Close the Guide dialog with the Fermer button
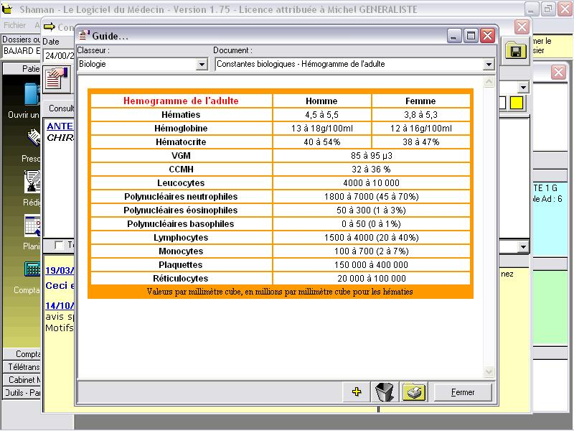 [463, 392]
